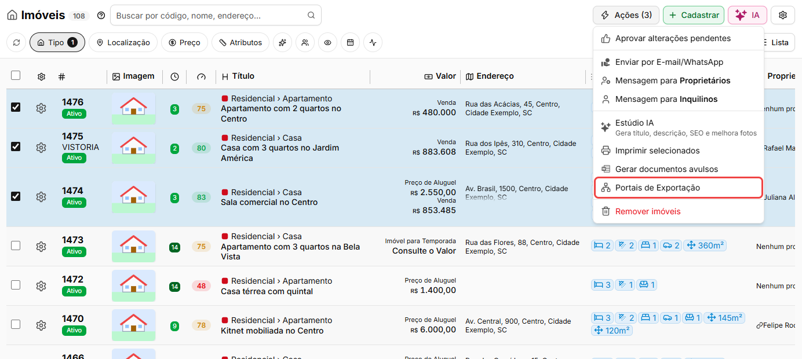The width and height of the screenshot is (802, 359).
Task: Open the thumbnail image of property 1472
Action: (133, 285)
